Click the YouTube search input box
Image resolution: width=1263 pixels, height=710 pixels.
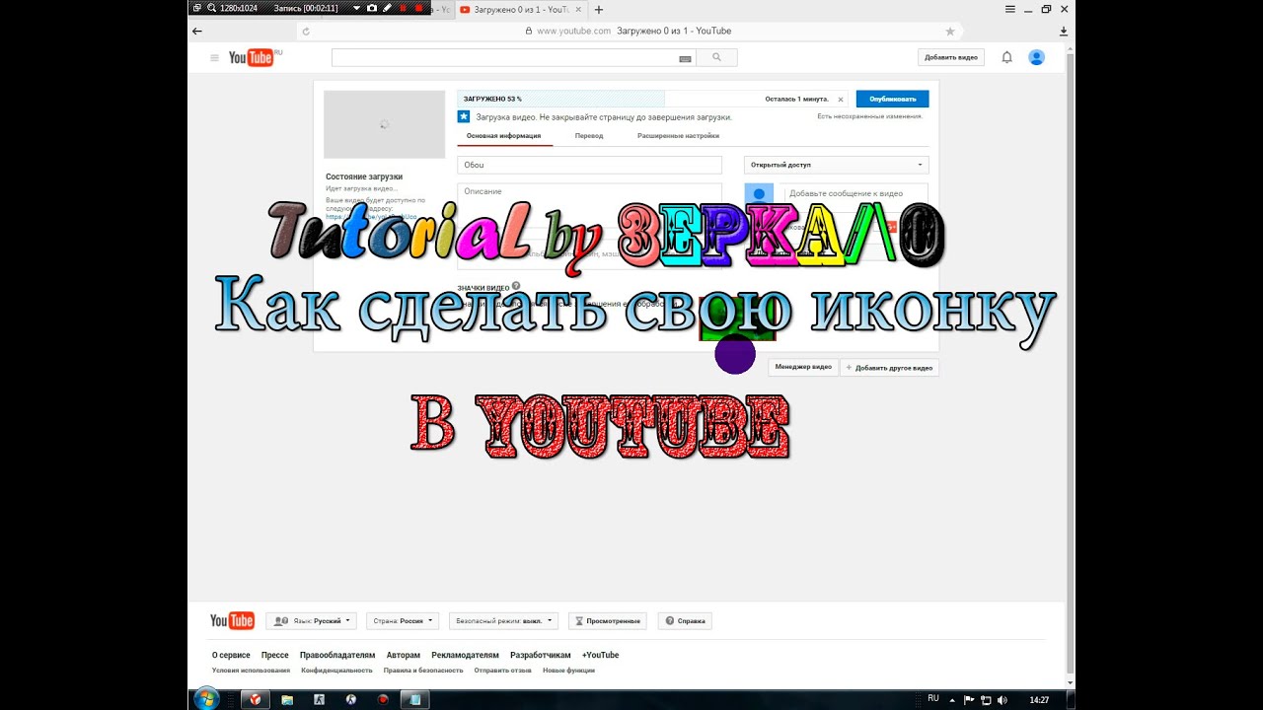tap(513, 58)
